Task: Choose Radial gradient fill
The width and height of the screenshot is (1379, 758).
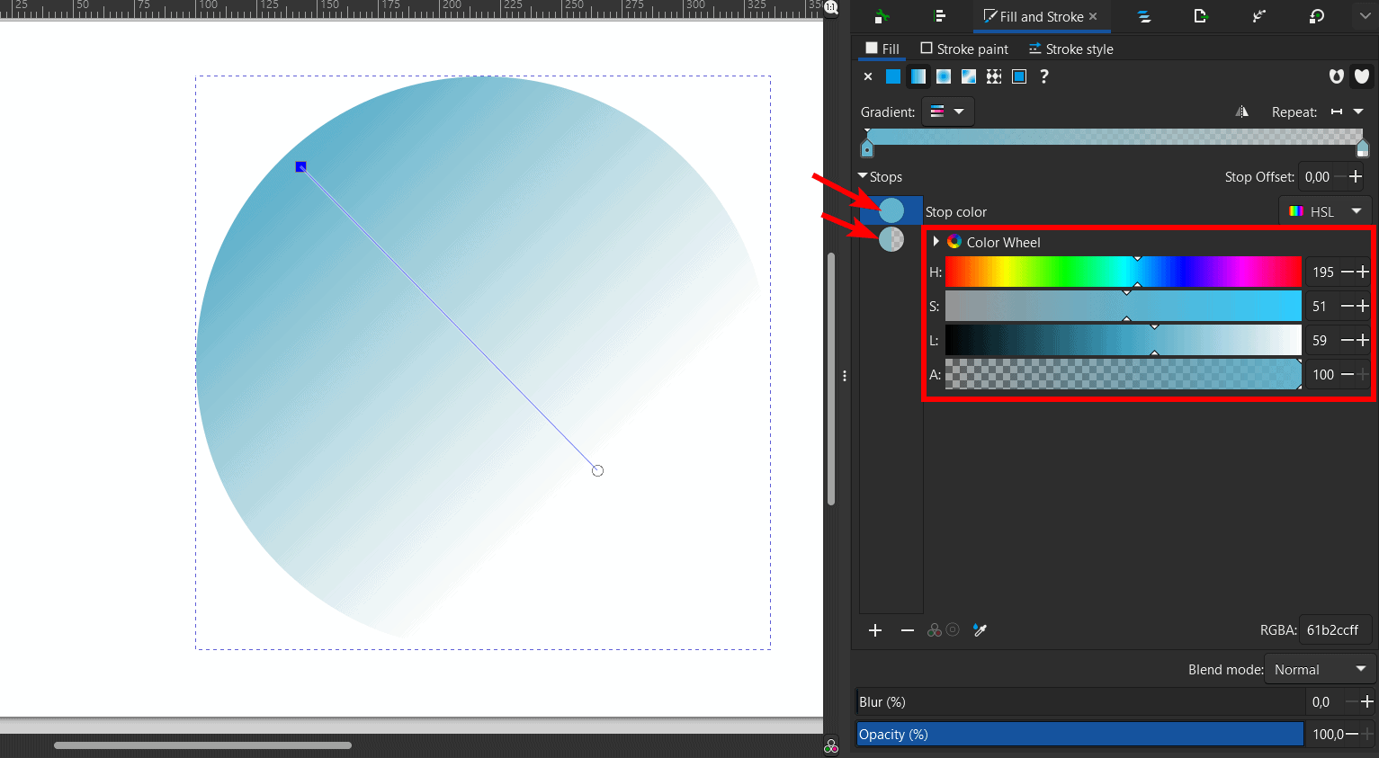Action: [944, 76]
